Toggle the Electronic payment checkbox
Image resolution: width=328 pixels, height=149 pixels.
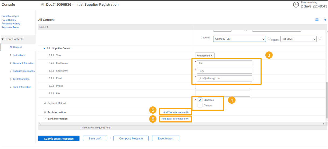point(200,100)
